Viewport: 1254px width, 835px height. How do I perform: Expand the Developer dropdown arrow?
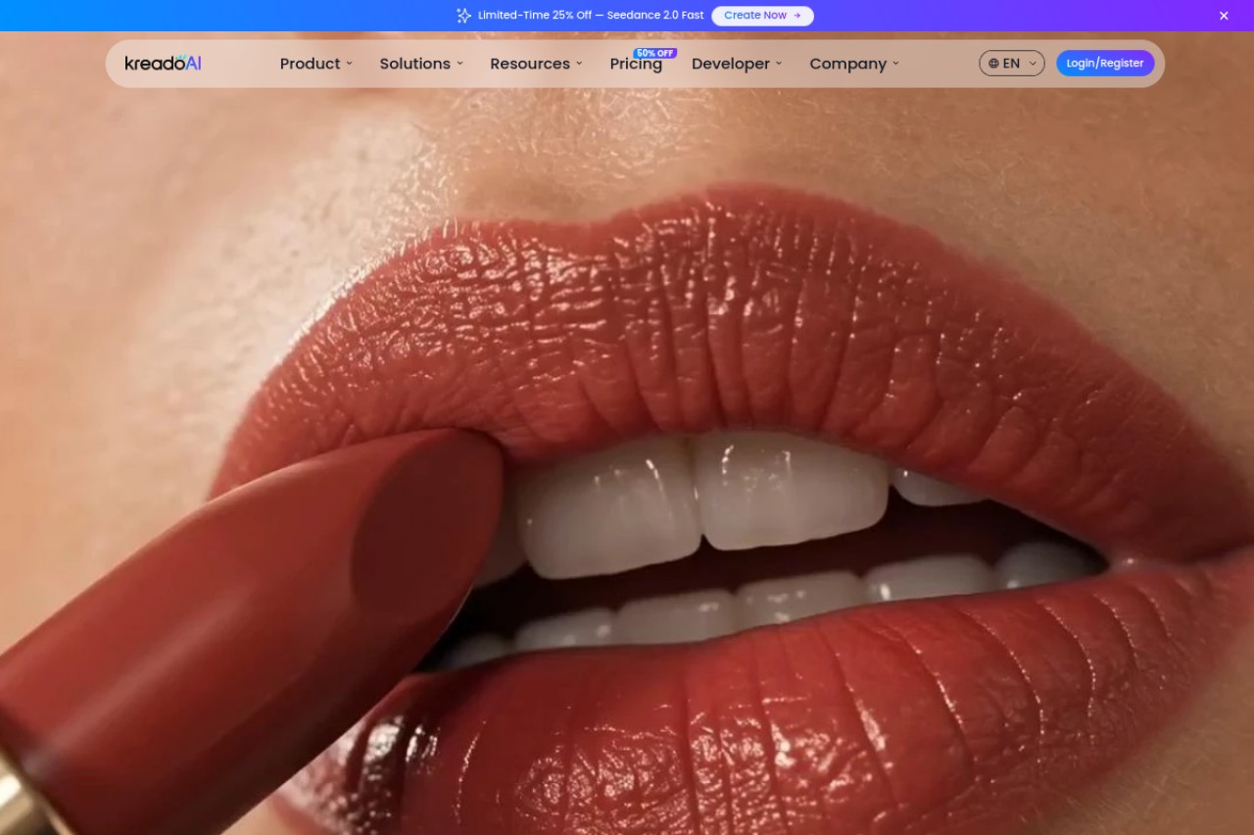[779, 64]
